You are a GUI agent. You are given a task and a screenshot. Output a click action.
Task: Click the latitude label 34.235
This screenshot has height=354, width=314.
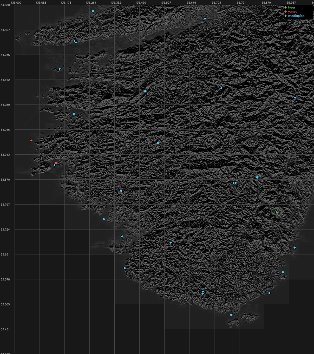(x=5, y=55)
